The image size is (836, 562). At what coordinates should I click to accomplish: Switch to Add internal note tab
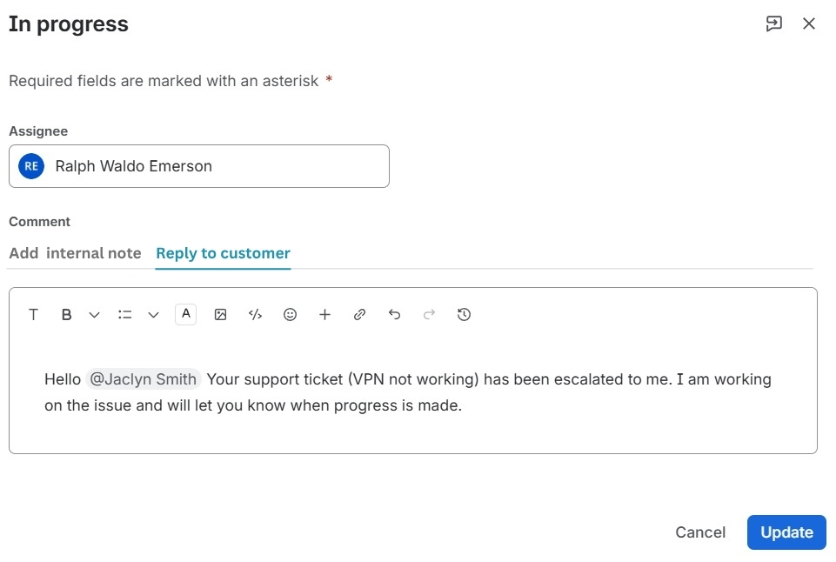[x=75, y=253]
